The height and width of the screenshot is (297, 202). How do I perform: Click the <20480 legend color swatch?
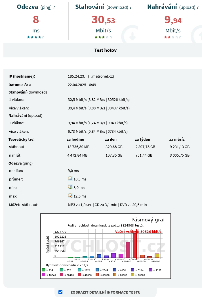point(61,275)
